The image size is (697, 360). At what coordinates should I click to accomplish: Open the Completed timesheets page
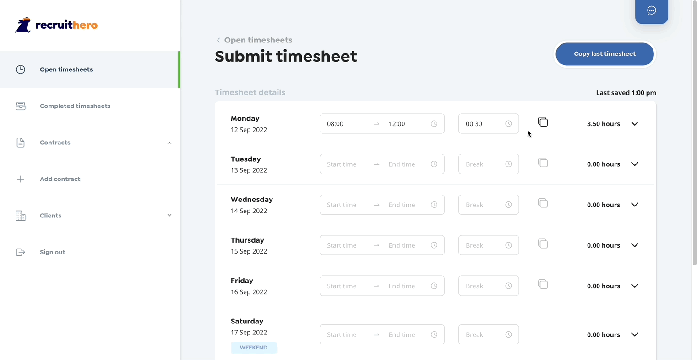pos(75,106)
